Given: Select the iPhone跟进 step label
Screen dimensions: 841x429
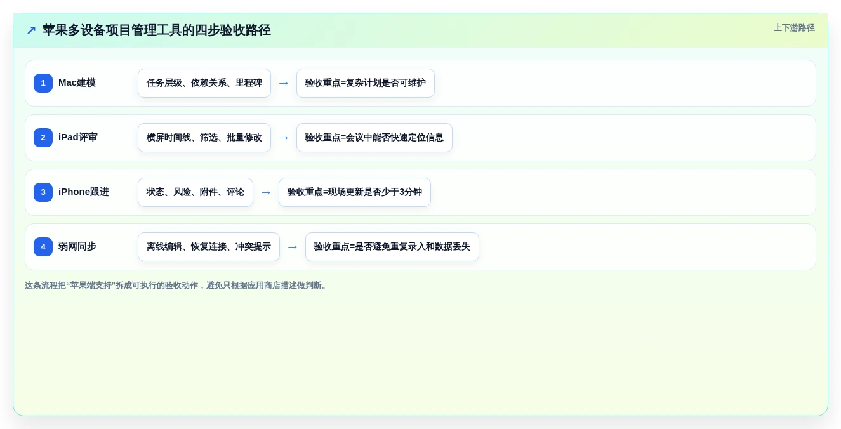Looking at the screenshot, I should point(84,192).
